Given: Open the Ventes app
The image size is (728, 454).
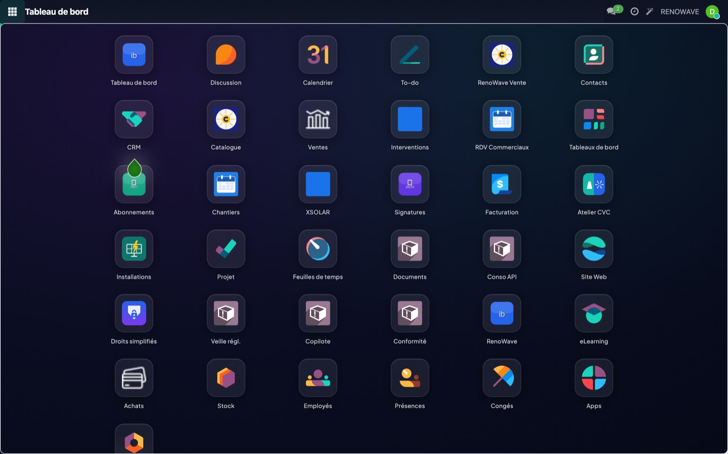Looking at the screenshot, I should (x=318, y=119).
